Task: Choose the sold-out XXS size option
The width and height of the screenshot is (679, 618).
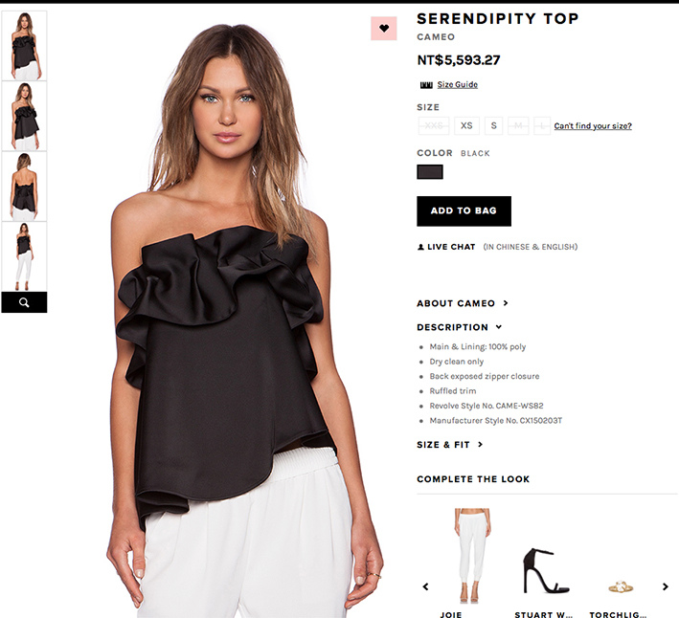Action: pyautogui.click(x=434, y=126)
